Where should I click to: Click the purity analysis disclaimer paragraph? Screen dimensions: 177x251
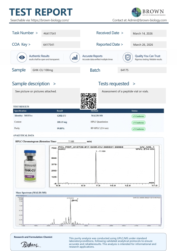pyautogui.click(x=113, y=242)
